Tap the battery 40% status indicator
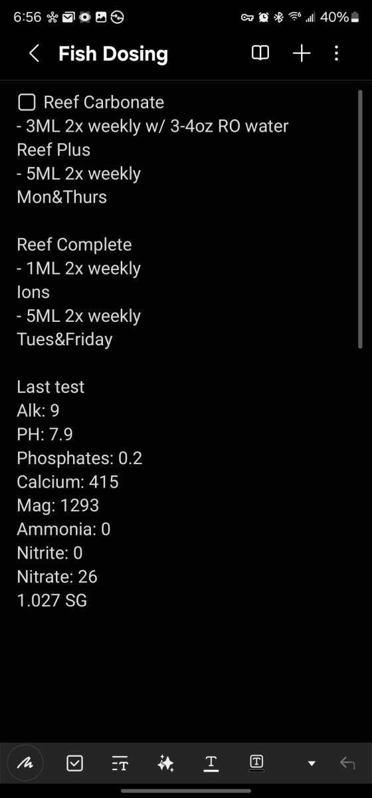 [341, 17]
